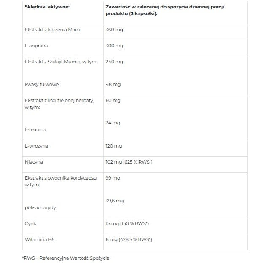Click the '120 mg' value
Image resolution: width=274 pixels, height=274 pixels.
pyautogui.click(x=113, y=146)
